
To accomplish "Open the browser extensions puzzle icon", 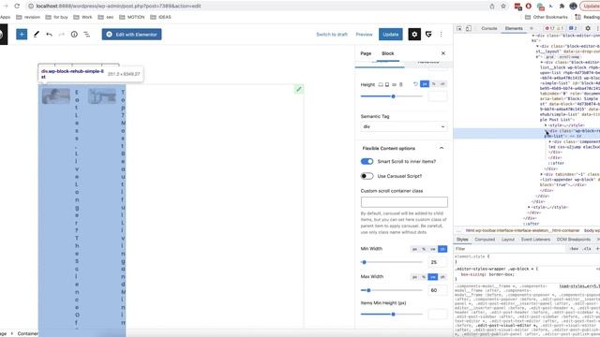I will pyautogui.click(x=562, y=7).
